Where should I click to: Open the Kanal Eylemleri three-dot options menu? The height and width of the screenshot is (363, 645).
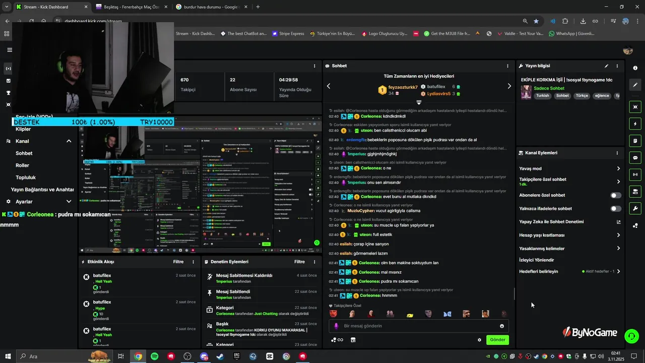tap(617, 153)
